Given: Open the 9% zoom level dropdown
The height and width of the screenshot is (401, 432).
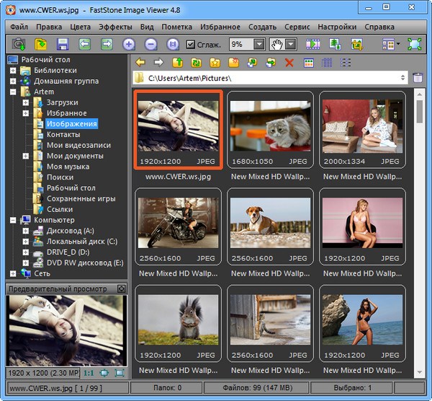Looking at the screenshot, I should [258, 45].
